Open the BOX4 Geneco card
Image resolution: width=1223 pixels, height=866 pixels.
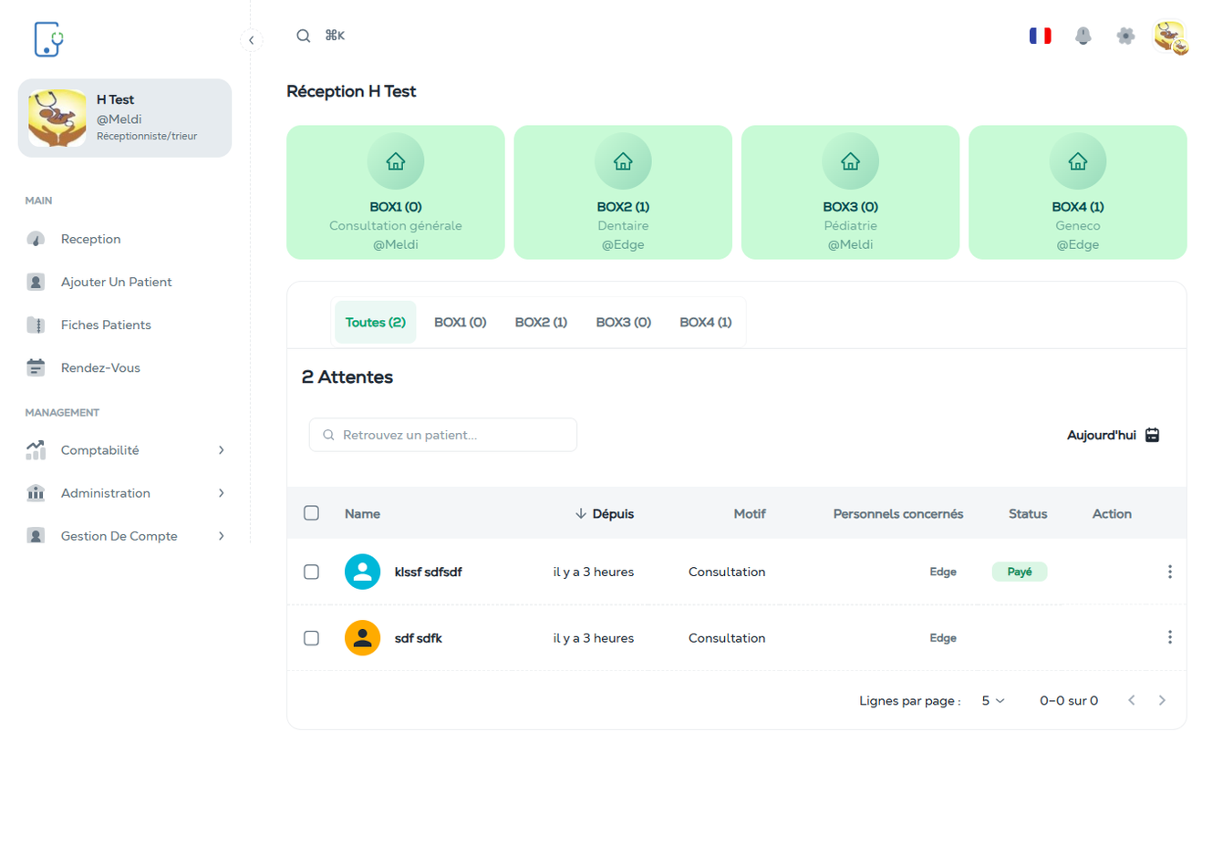pyautogui.click(x=1078, y=192)
